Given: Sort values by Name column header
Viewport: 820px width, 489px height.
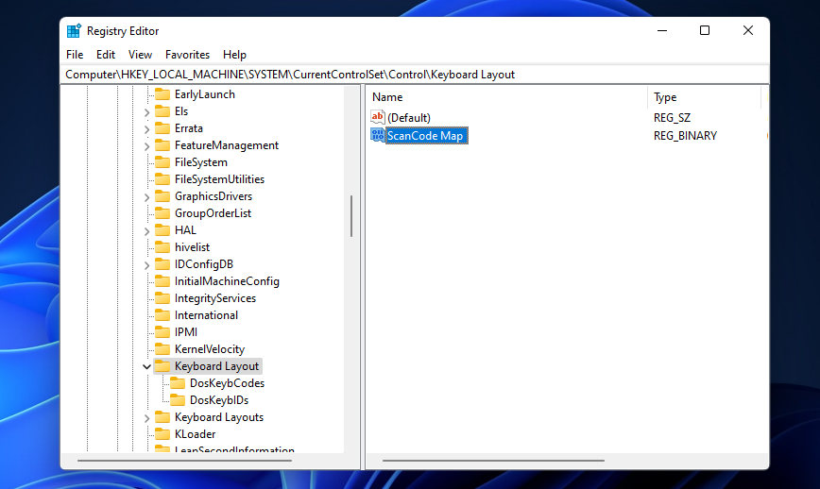Looking at the screenshot, I should [507, 97].
